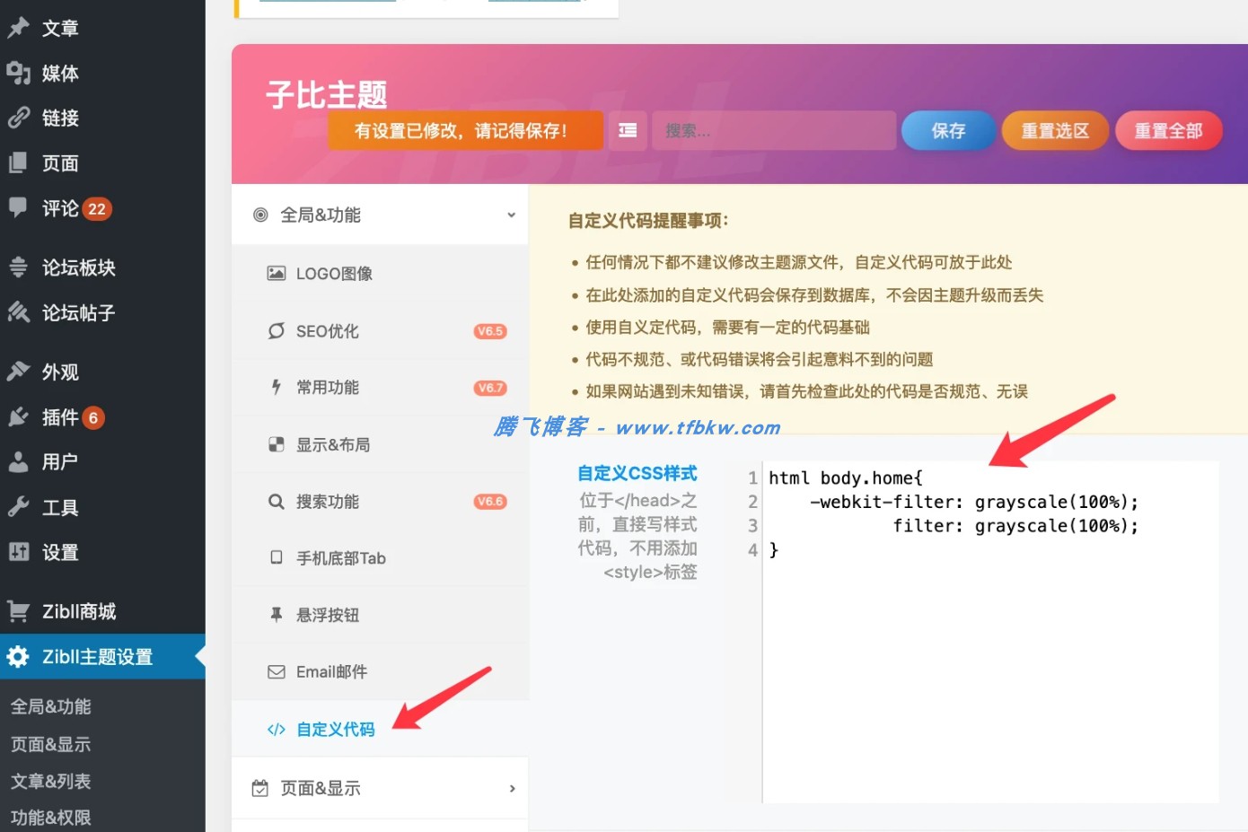Image resolution: width=1248 pixels, height=832 pixels.
Task: Select the LOGO图像 image settings icon
Action: pyautogui.click(x=276, y=274)
